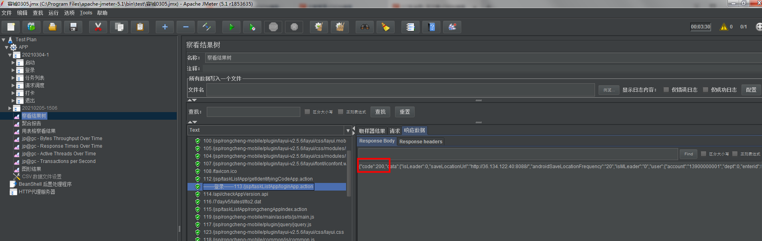Click the Cut scissors icon
762x241 pixels.
[x=98, y=27]
